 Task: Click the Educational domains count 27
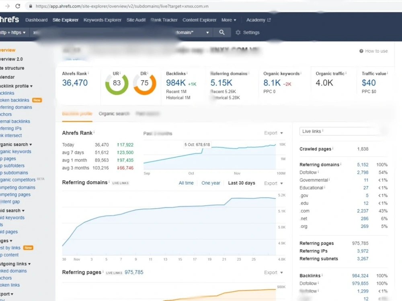[x=365, y=188]
